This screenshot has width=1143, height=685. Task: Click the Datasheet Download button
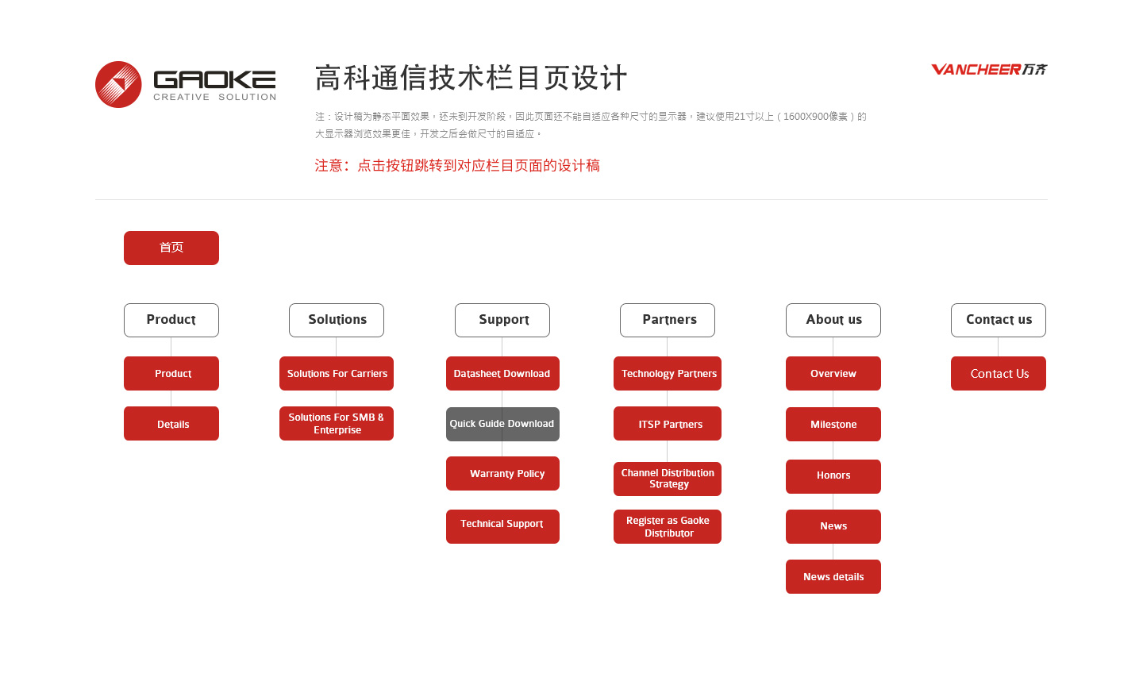(x=502, y=373)
